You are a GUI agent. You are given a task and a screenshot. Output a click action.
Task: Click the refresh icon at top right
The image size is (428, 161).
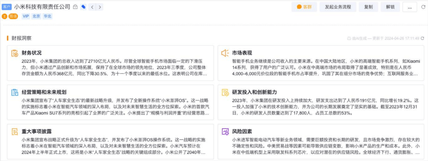[423, 7]
